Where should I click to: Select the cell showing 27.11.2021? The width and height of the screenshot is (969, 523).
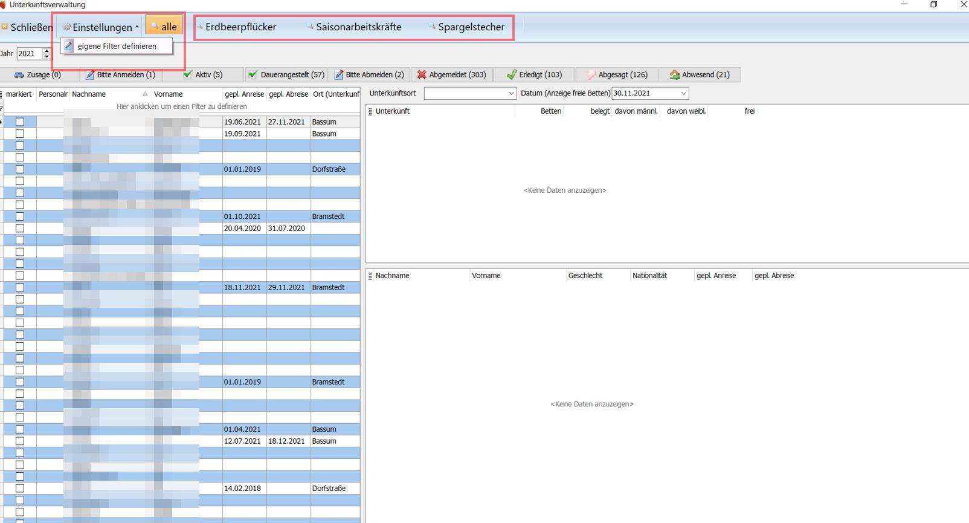[x=289, y=122]
